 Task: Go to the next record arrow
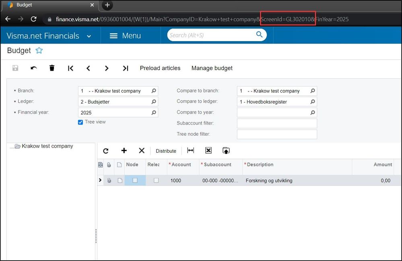coord(107,68)
